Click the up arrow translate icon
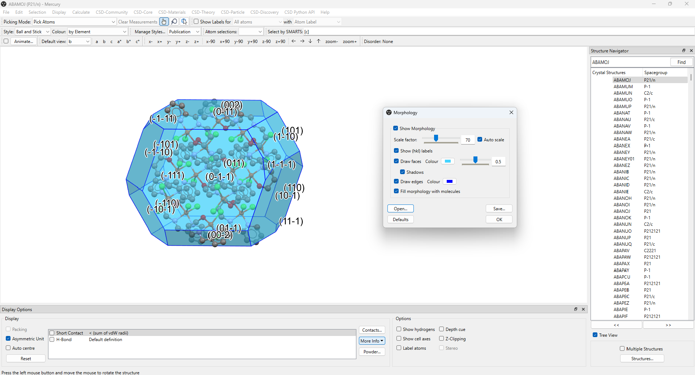Image resolution: width=695 pixels, height=375 pixels. (x=318, y=41)
